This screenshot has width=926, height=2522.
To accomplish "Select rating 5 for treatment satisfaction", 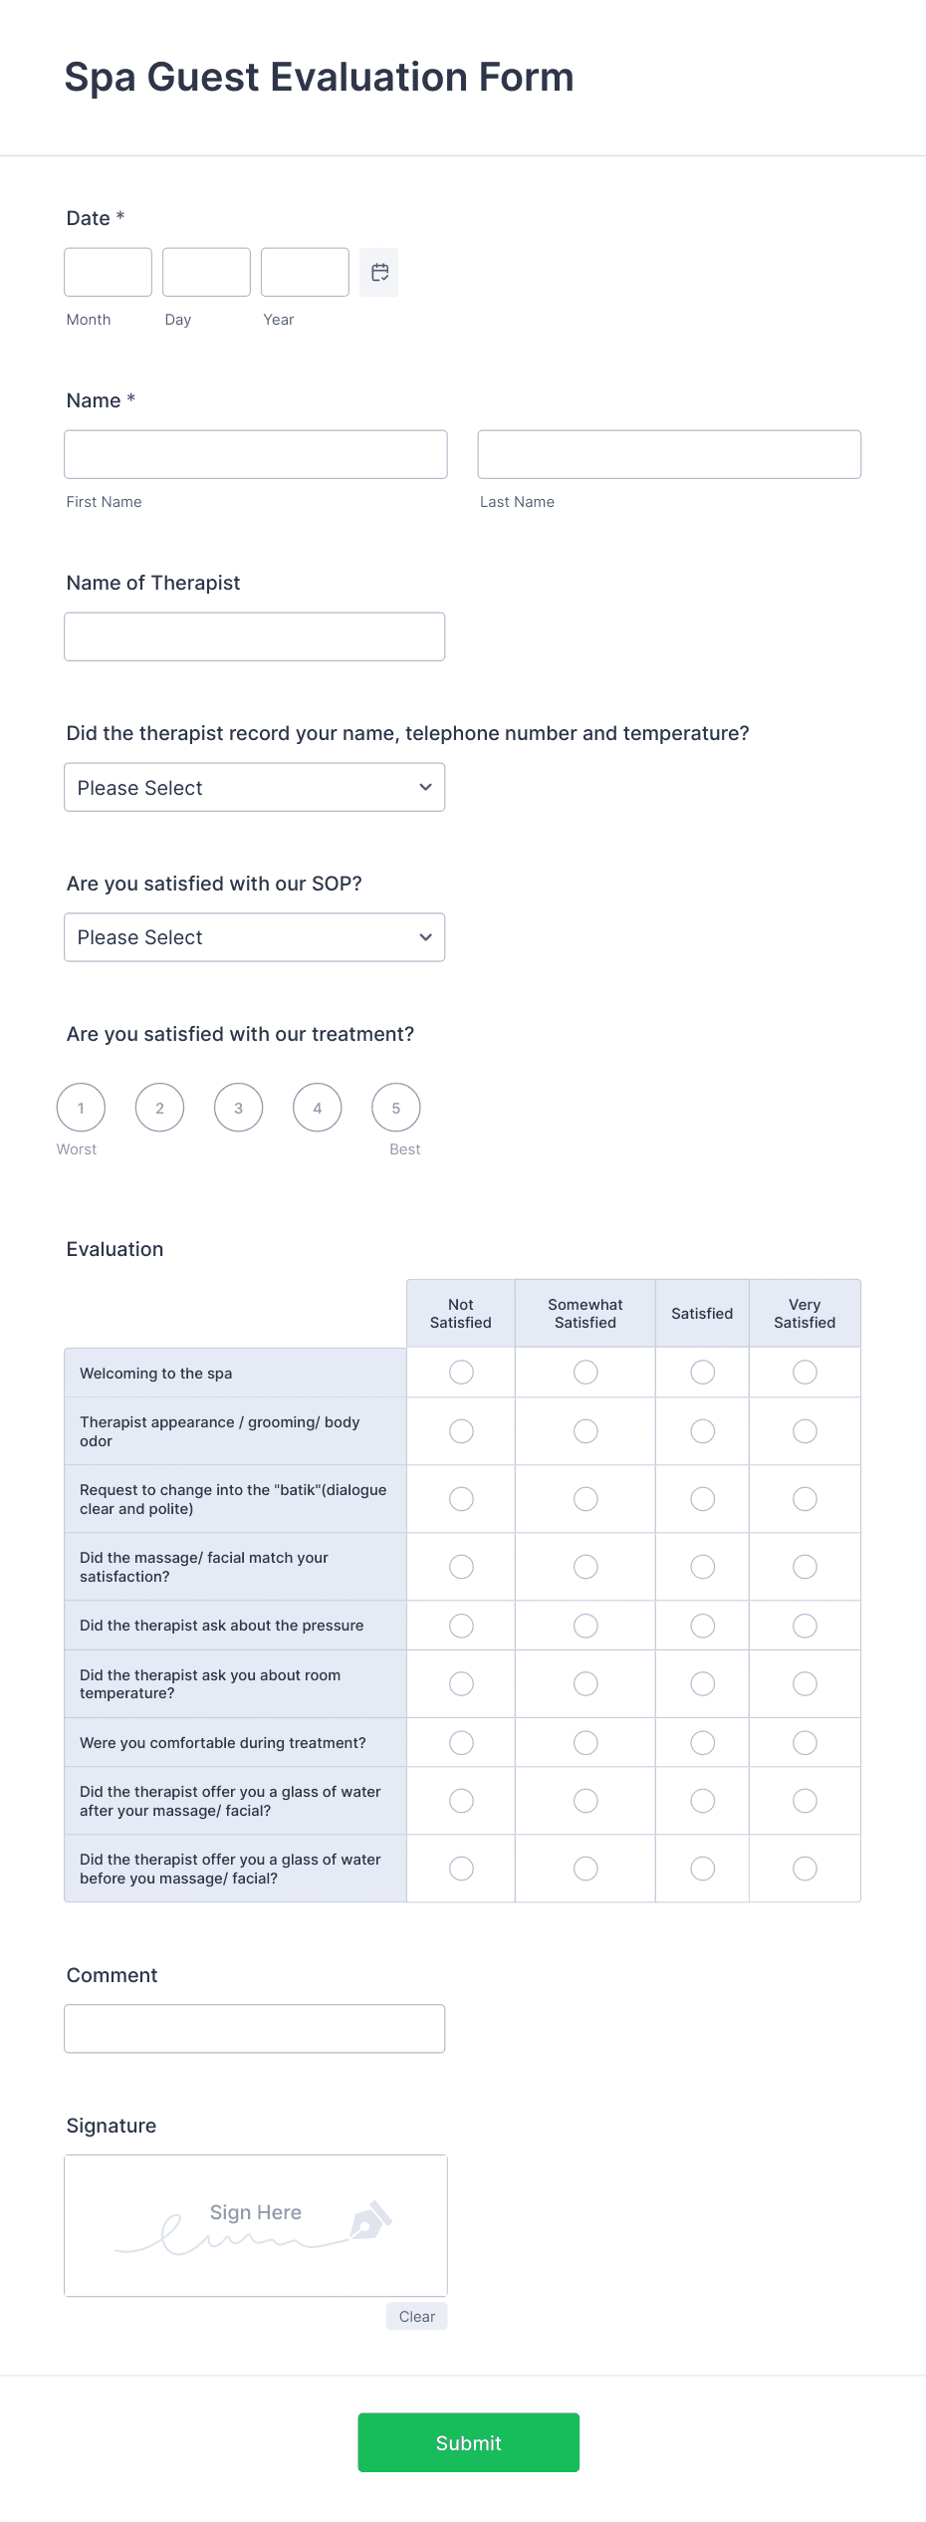I will (x=396, y=1108).
